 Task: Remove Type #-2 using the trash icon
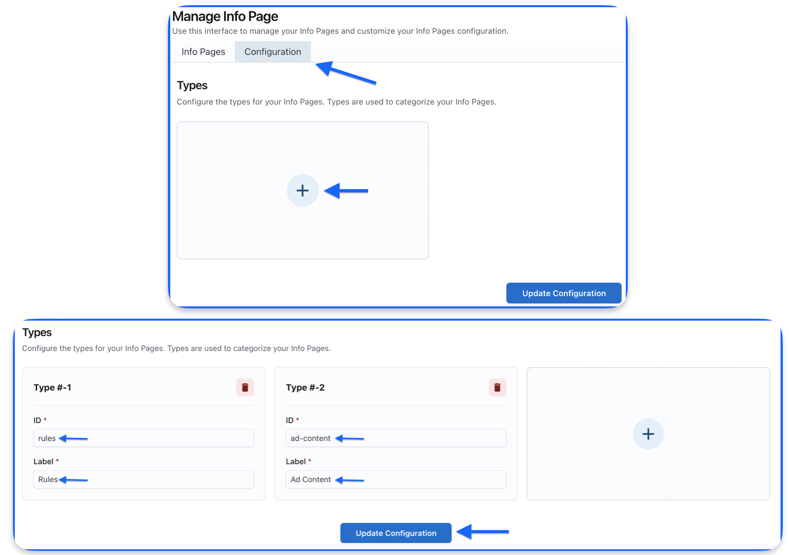click(497, 388)
